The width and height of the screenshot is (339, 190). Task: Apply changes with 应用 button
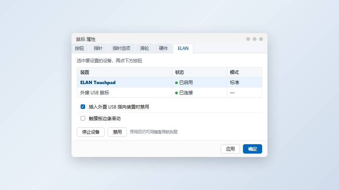pyautogui.click(x=230, y=149)
